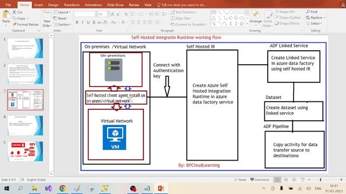
Task: Toggle Underline formatting
Action: (88, 22)
